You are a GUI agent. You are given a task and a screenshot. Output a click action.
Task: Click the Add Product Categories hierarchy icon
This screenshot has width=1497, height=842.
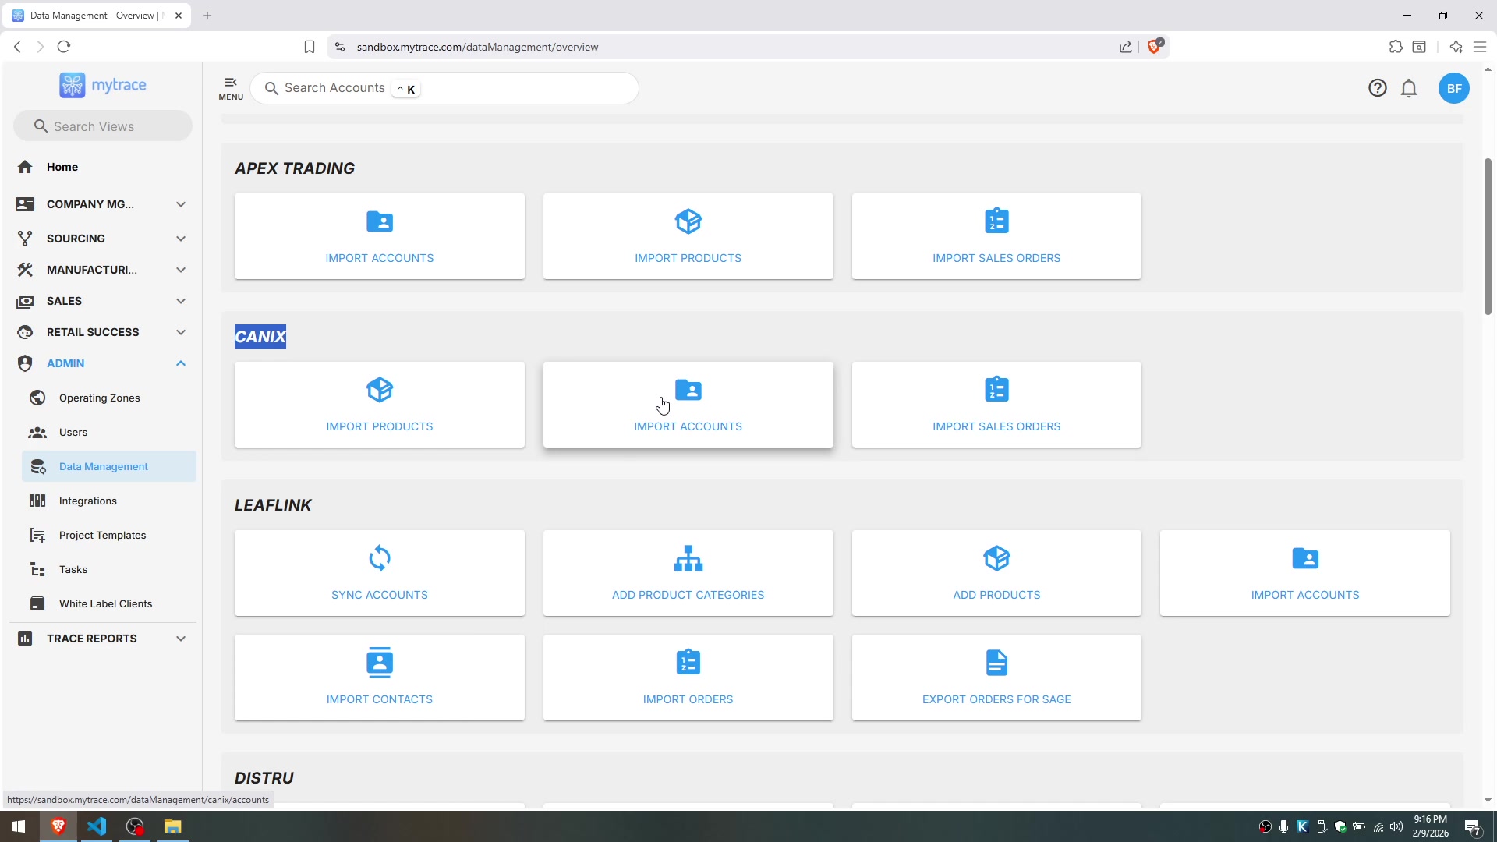pyautogui.click(x=688, y=558)
